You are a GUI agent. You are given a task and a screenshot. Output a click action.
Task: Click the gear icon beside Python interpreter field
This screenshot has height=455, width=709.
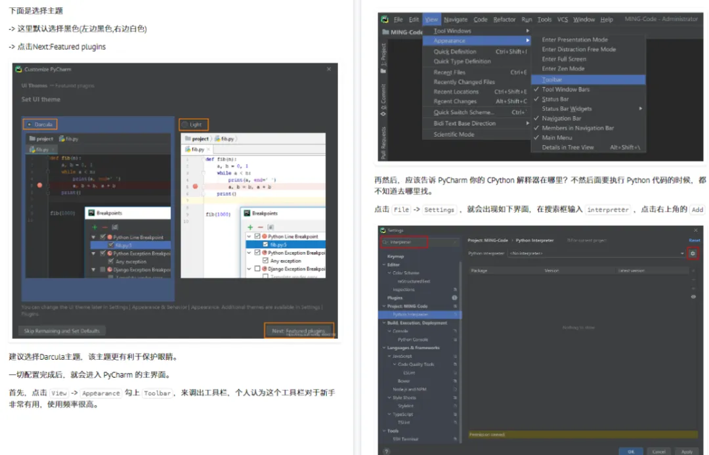693,253
